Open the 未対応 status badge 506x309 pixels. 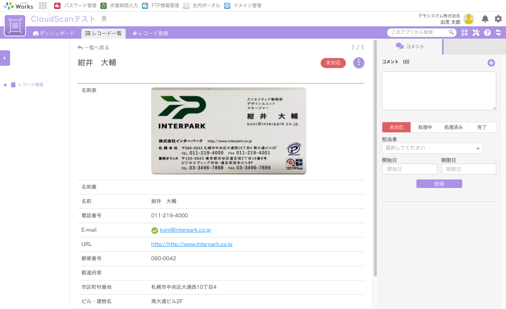[333, 63]
